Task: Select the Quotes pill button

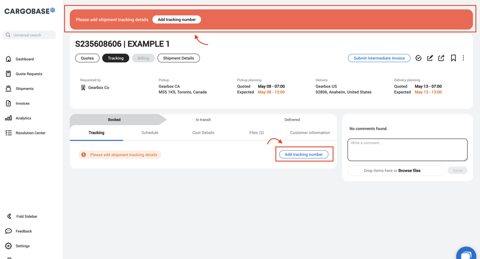Action: click(x=87, y=58)
